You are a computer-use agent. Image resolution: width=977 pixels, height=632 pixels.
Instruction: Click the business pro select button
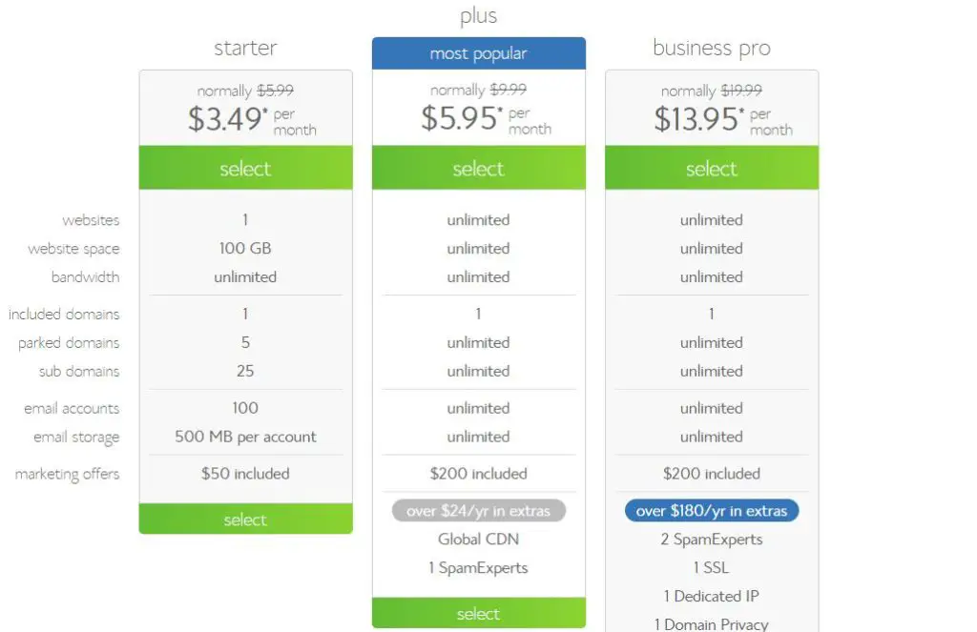712,168
